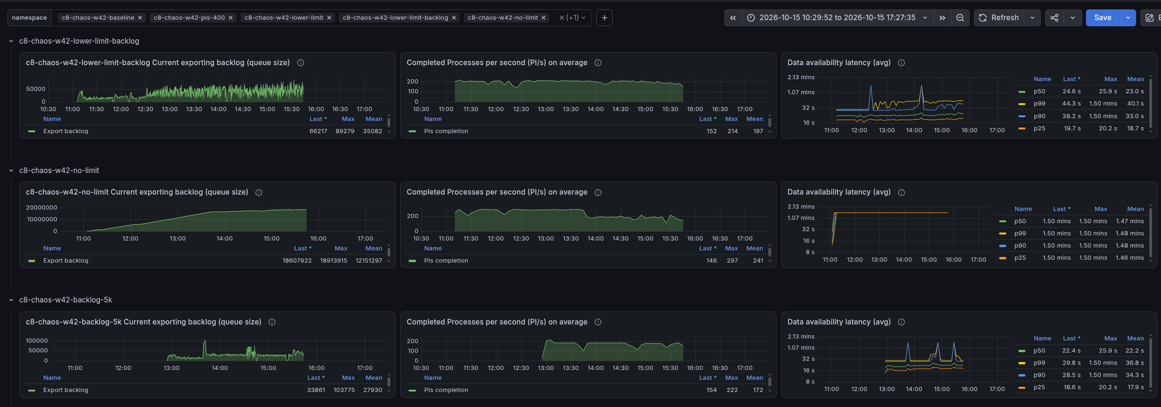Show info for backlog-5k Data availability latency

coord(902,322)
